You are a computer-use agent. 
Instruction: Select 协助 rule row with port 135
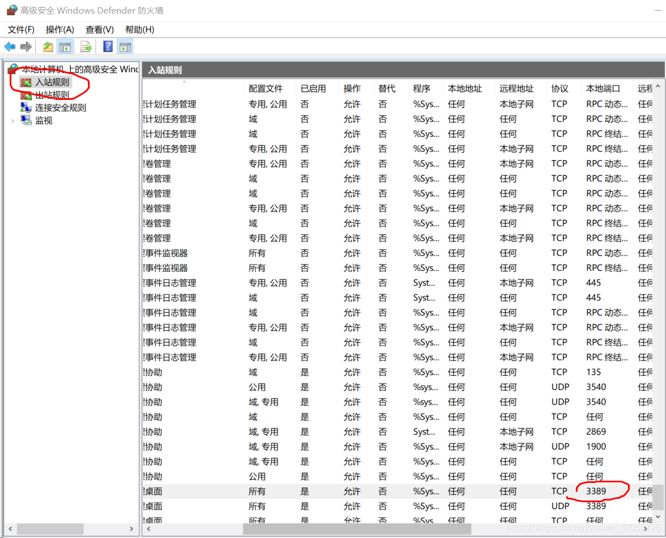(398, 372)
